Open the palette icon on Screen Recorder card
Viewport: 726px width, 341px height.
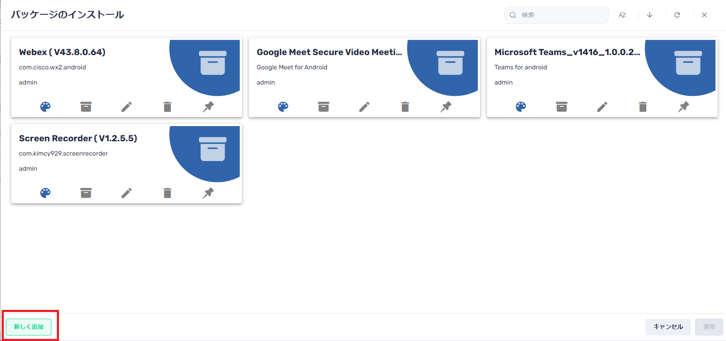[46, 193]
